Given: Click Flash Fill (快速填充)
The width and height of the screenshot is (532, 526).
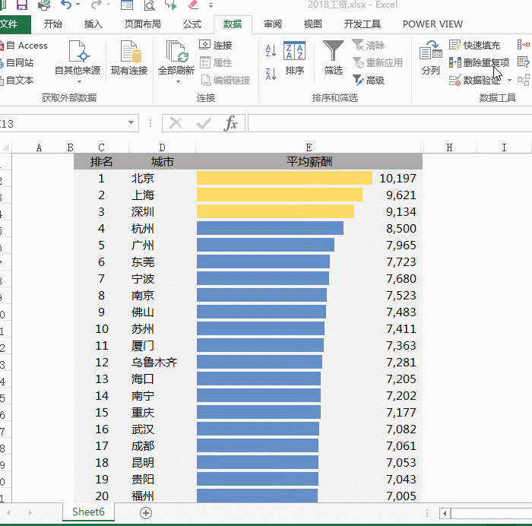Looking at the screenshot, I should [475, 46].
